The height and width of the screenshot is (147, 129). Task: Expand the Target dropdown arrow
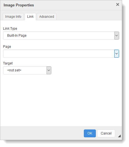[49, 70]
